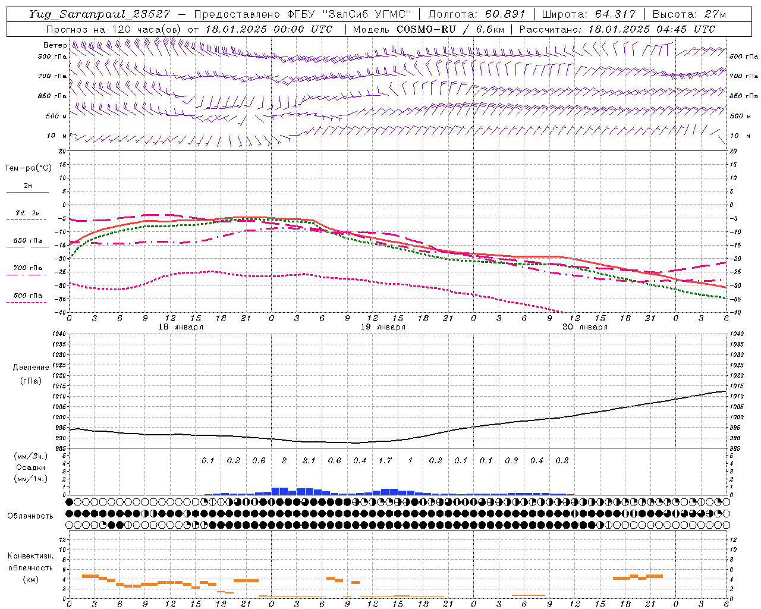Click the 'Широта: 64.317' header field
This screenshot has height=609, width=761.
[x=590, y=14]
